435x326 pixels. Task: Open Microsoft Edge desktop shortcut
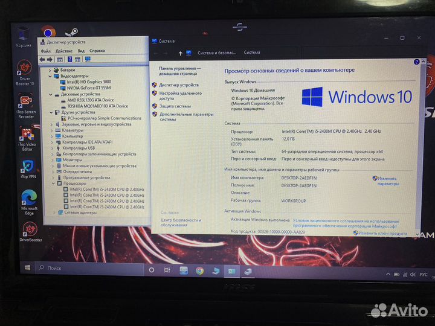(29, 202)
